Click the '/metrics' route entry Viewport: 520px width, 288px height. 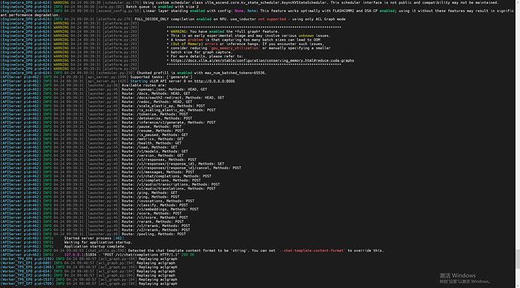pos(152,139)
